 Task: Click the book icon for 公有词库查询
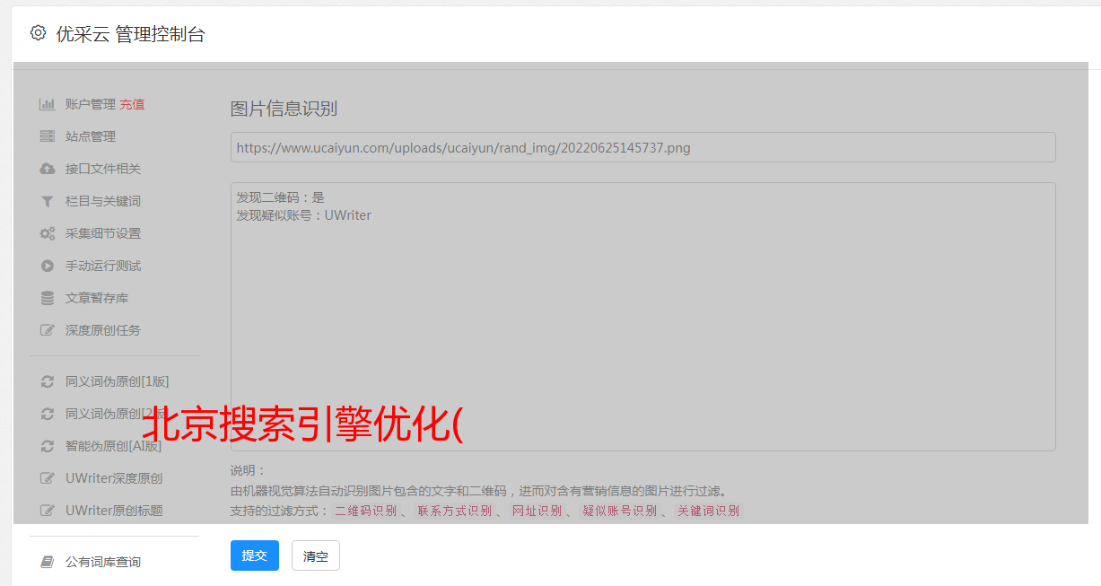point(48,562)
